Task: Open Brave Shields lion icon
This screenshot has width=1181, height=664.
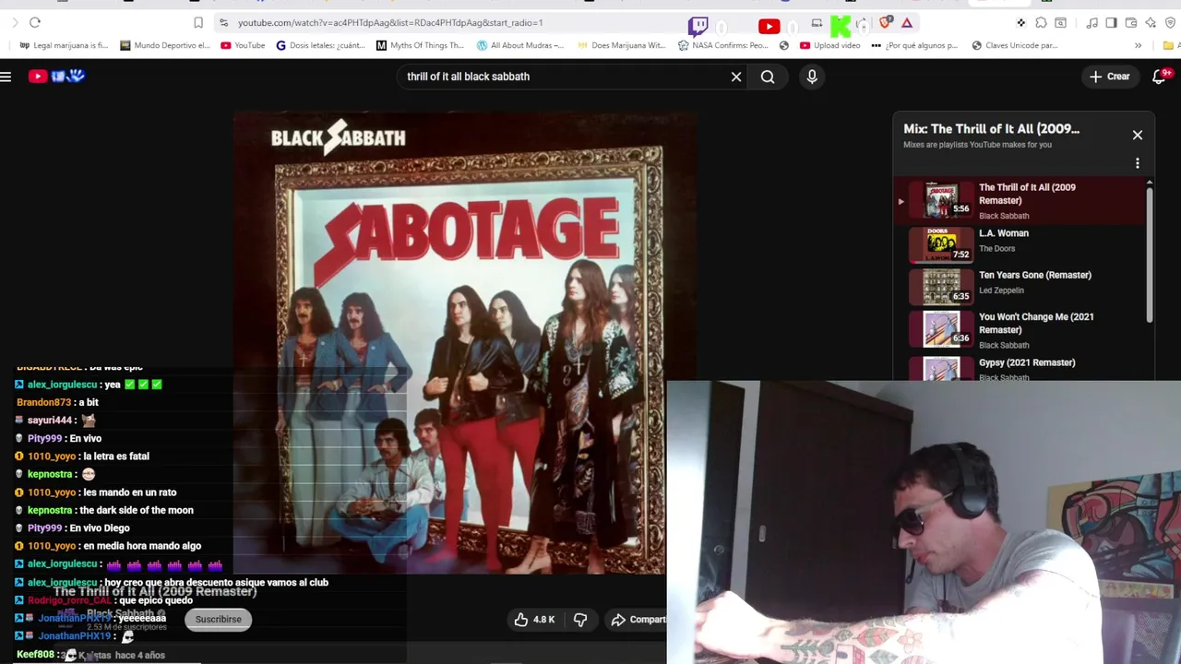Action: [x=886, y=22]
